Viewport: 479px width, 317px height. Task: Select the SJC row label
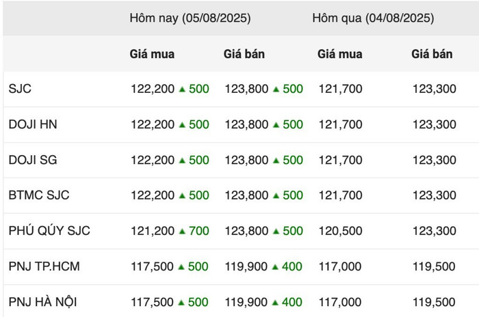tap(20, 89)
